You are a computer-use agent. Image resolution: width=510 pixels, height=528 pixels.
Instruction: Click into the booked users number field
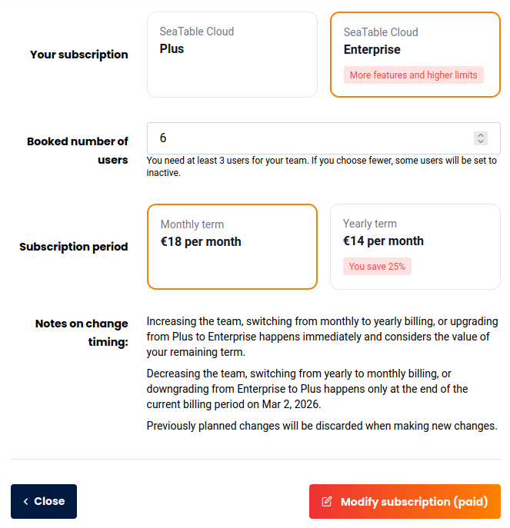(308, 138)
